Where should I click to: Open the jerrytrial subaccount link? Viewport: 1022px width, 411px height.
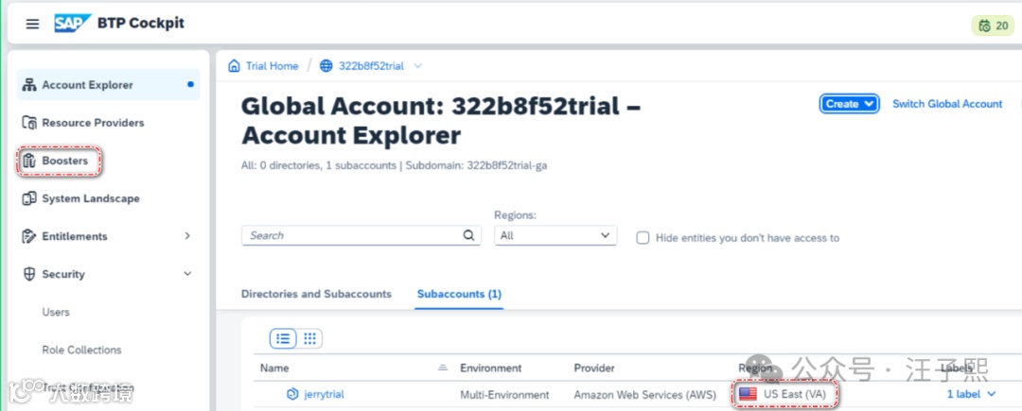coord(324,394)
